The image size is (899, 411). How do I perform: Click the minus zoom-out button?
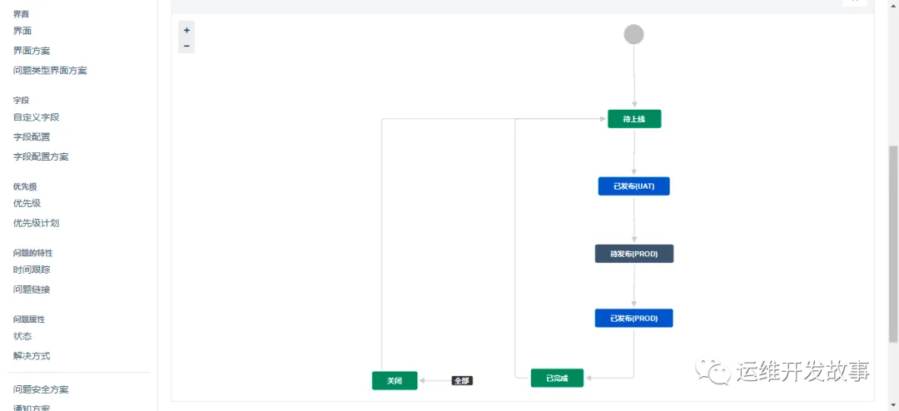[186, 46]
